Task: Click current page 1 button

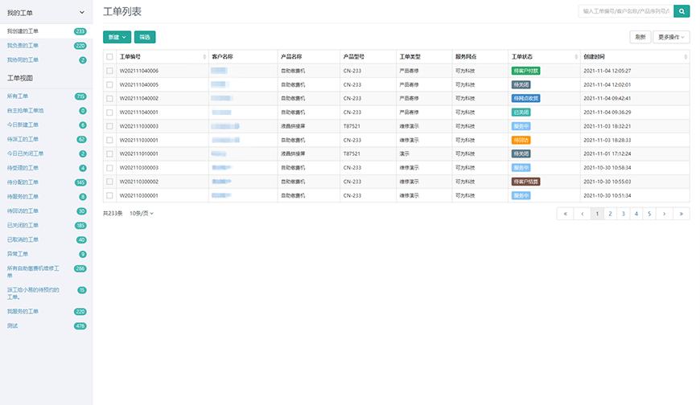Action: point(597,214)
